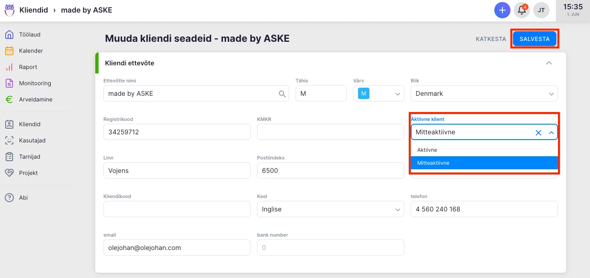590x278 pixels.
Task: Expand the Riik dropdown showing Denmark
Action: point(484,94)
